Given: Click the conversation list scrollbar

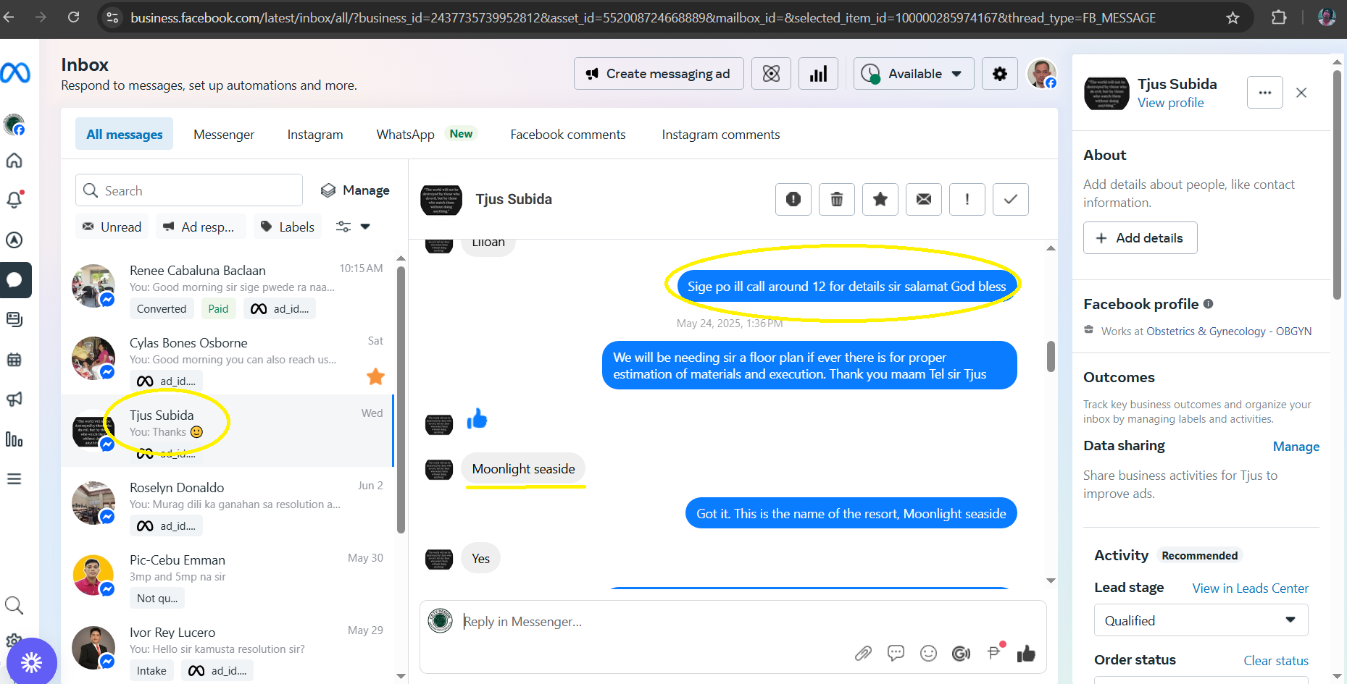Looking at the screenshot, I should click(401, 399).
